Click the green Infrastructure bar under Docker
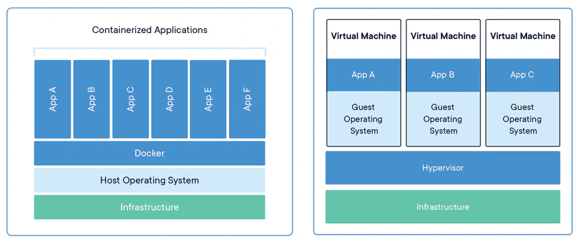578x241 pixels. [150, 207]
